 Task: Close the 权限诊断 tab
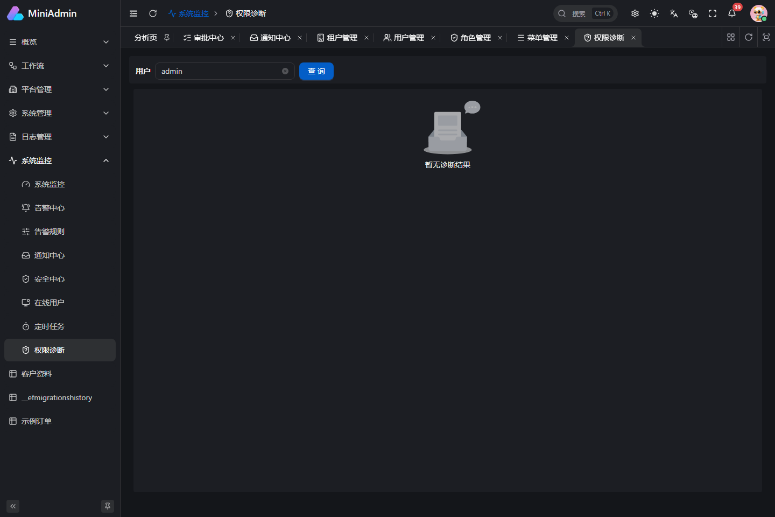(633, 38)
